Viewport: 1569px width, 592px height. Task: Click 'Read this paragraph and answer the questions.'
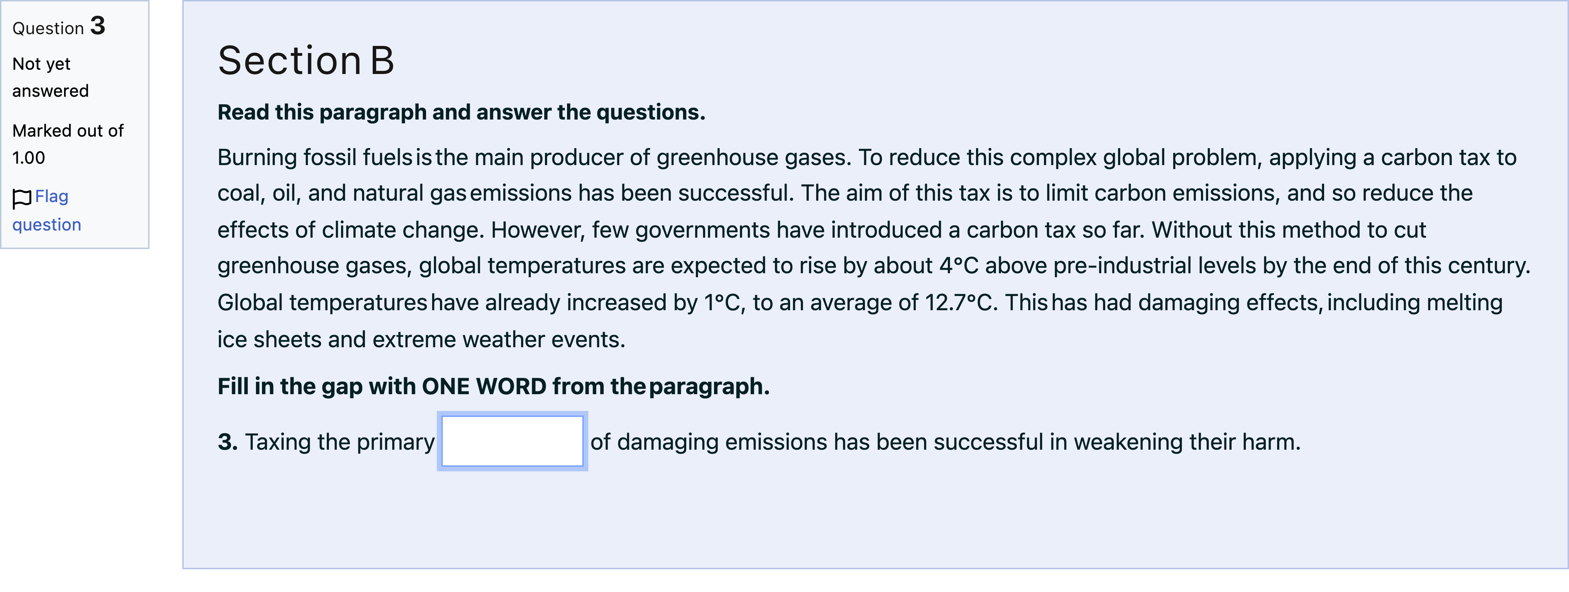(461, 112)
